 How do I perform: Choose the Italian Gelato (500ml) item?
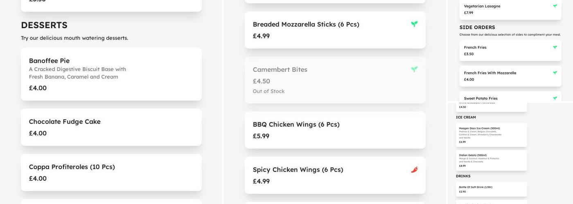tap(491, 160)
